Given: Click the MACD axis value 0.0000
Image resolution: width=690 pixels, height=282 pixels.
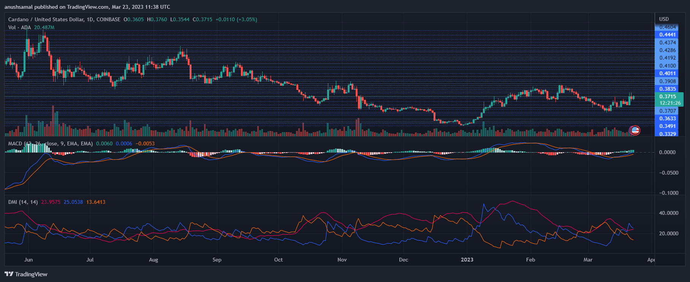Looking at the screenshot, I should coord(667,152).
